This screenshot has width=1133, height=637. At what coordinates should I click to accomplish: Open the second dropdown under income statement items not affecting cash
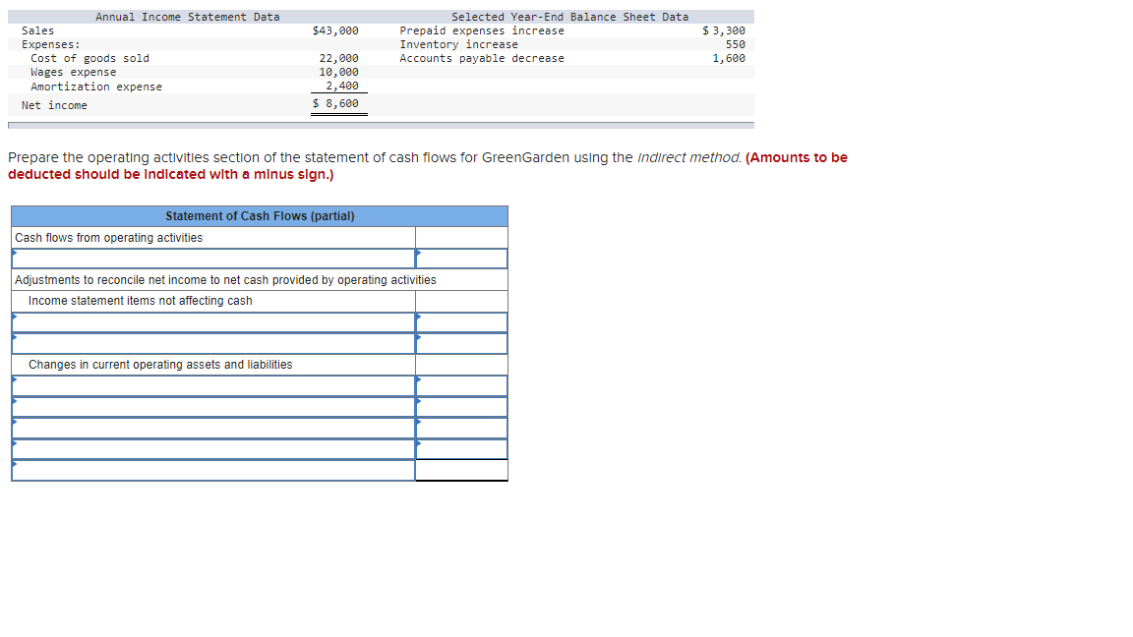pos(211,342)
